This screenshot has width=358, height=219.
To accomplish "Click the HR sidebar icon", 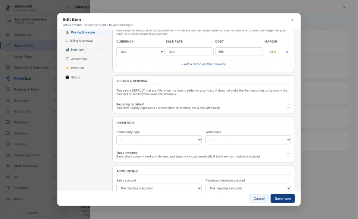I will (x=8, y=177).
